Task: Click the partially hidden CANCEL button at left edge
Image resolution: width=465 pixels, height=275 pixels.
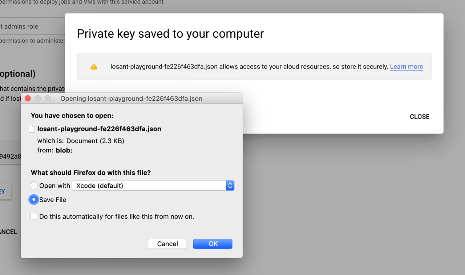Action: point(9,232)
